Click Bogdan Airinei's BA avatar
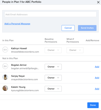 5,66
